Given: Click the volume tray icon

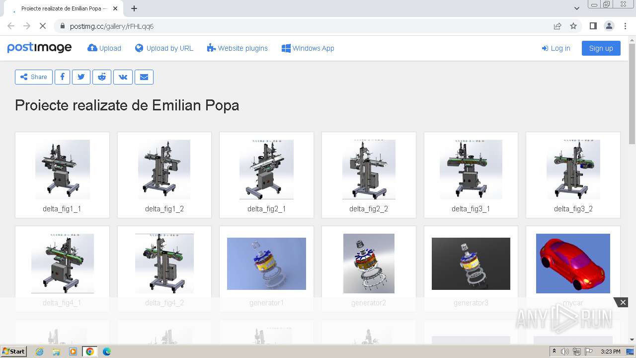Looking at the screenshot, I should pyautogui.click(x=564, y=352).
